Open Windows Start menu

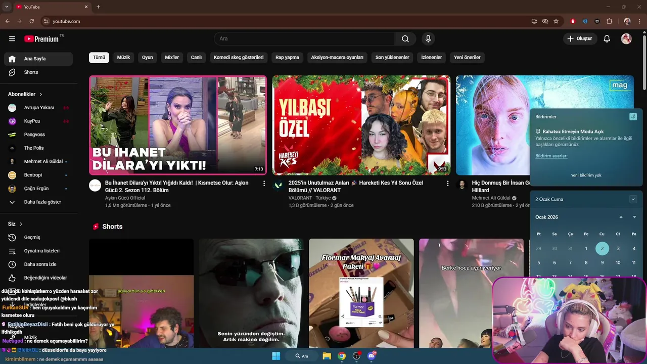pos(276,356)
